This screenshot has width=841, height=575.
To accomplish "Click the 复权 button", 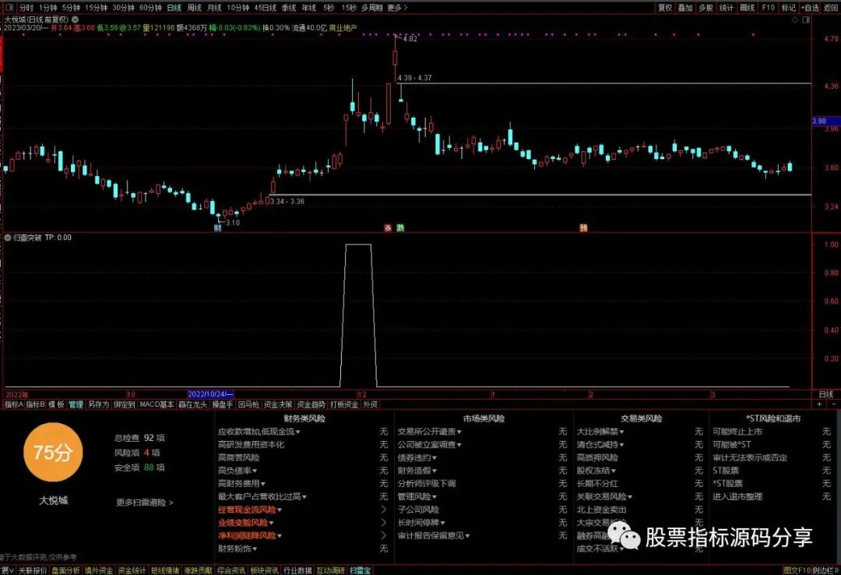I will 665,8.
